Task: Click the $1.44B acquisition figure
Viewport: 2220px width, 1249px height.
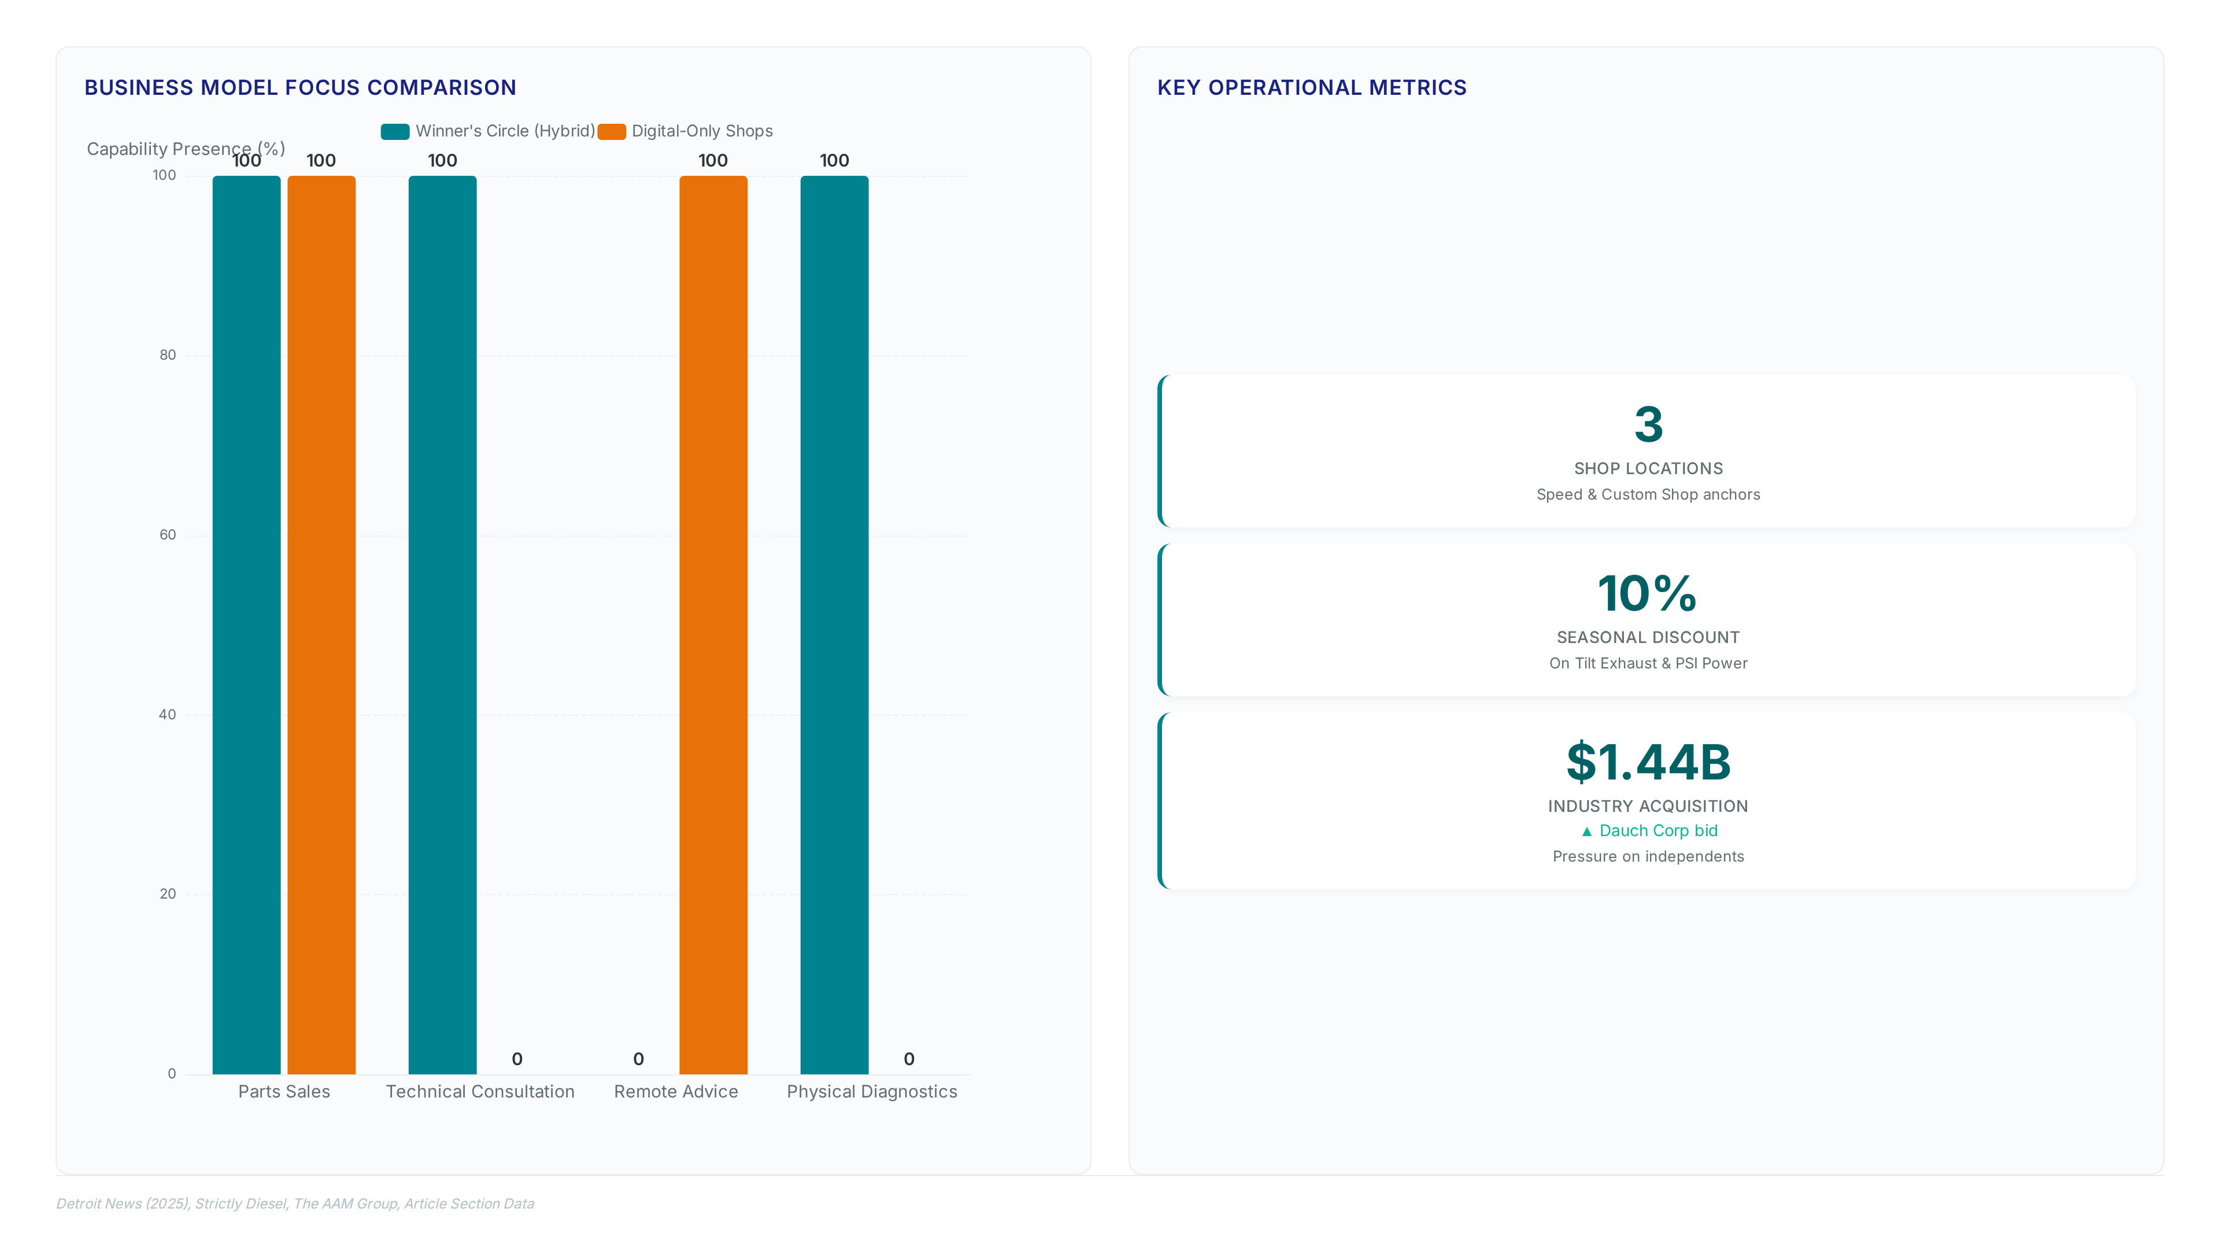Action: (x=1649, y=762)
